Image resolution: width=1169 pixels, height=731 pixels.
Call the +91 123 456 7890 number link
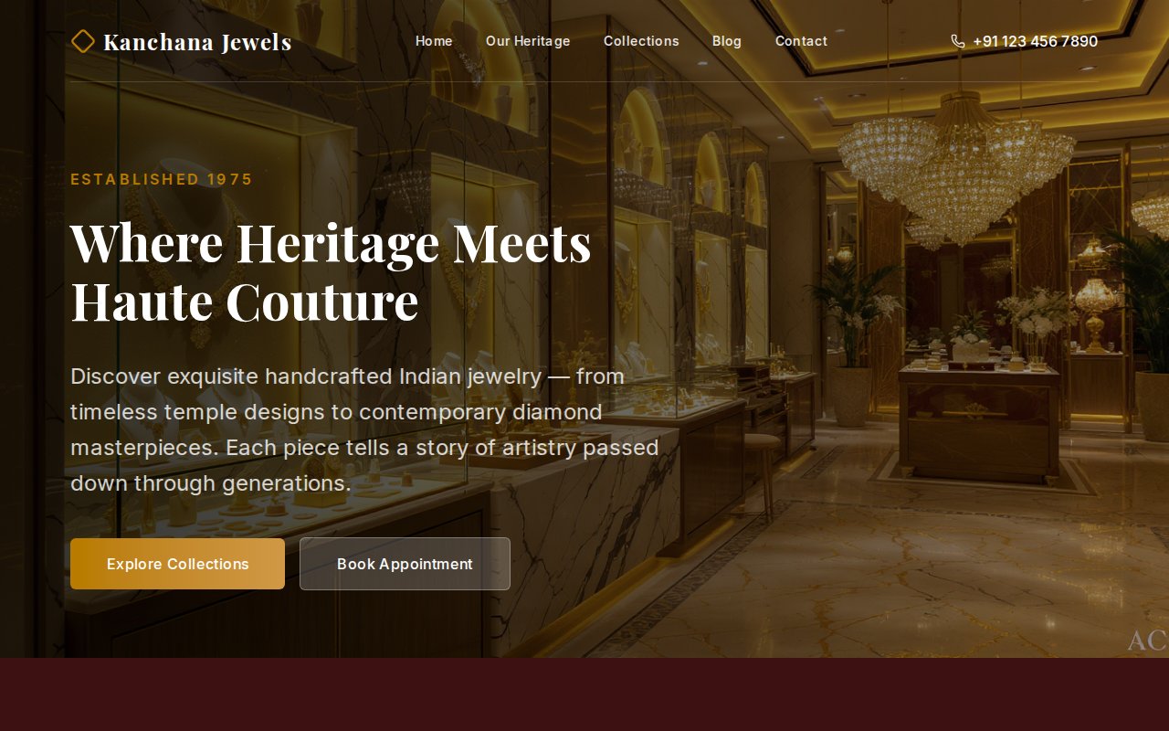tap(1035, 41)
